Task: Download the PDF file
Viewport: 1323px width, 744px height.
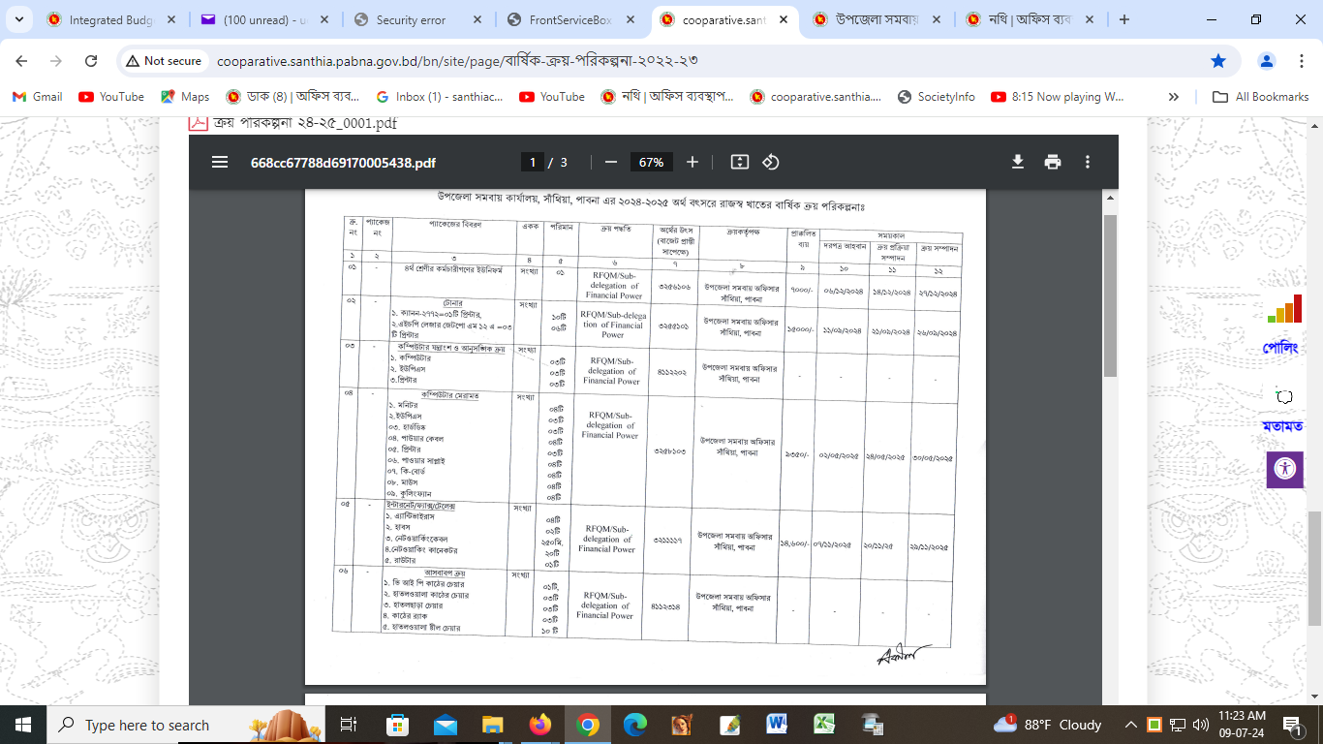Action: pyautogui.click(x=1018, y=163)
